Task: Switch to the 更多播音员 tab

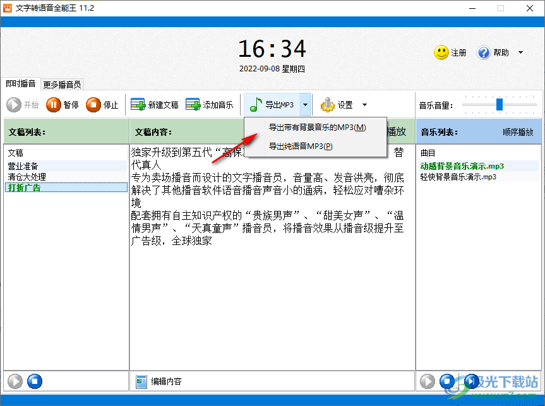Action: pyautogui.click(x=62, y=85)
